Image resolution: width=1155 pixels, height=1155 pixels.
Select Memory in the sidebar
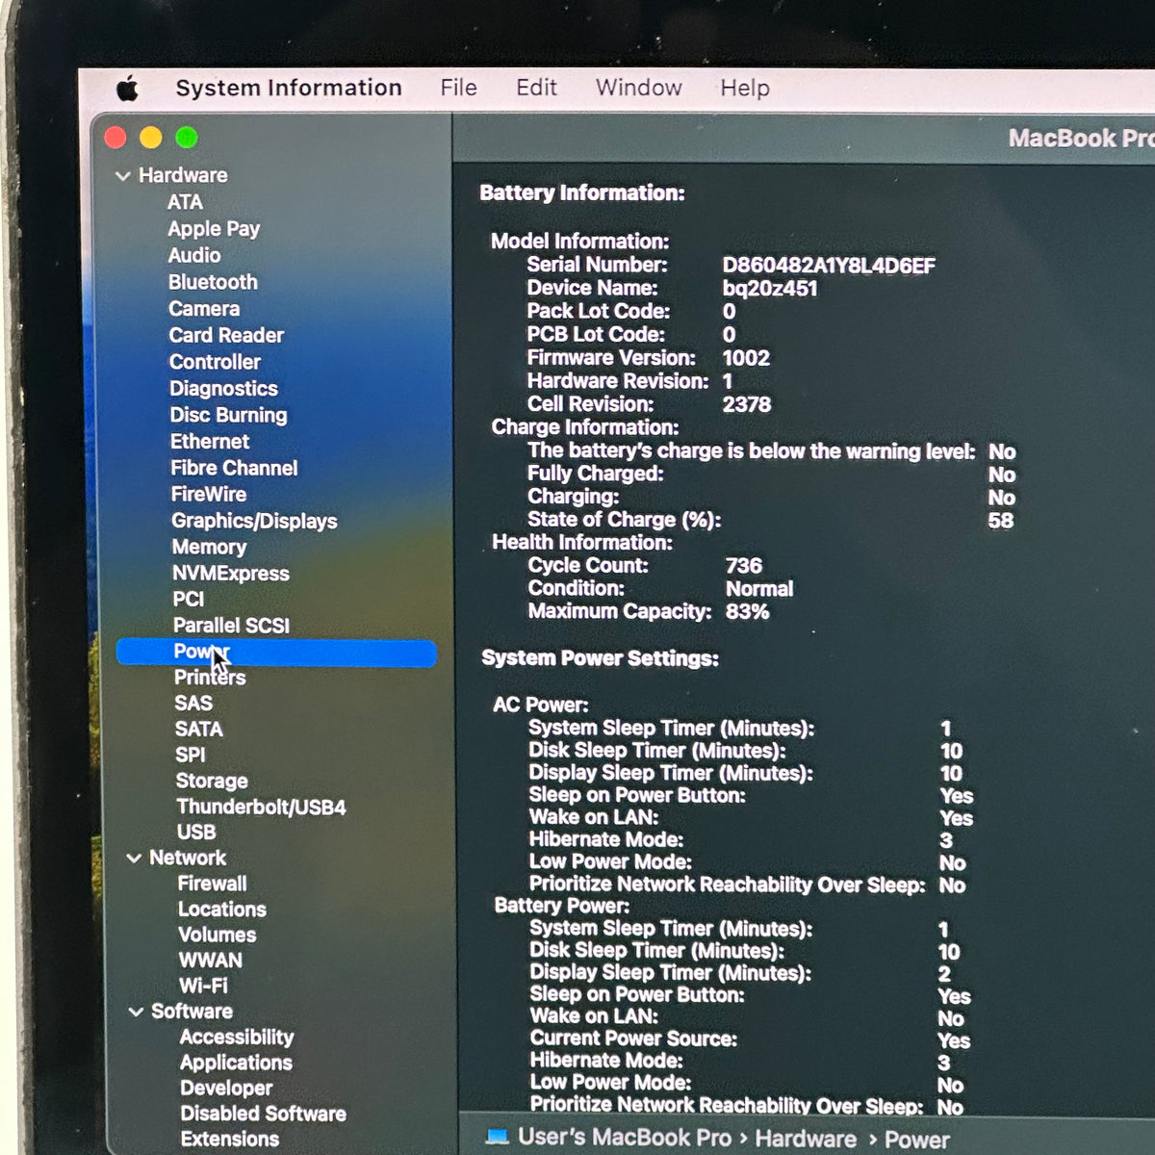[x=209, y=547]
